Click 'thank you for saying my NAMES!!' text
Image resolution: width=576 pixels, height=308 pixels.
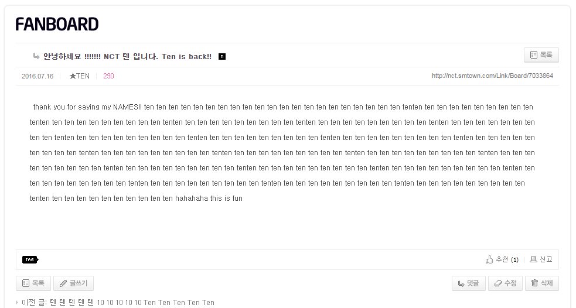click(87, 107)
